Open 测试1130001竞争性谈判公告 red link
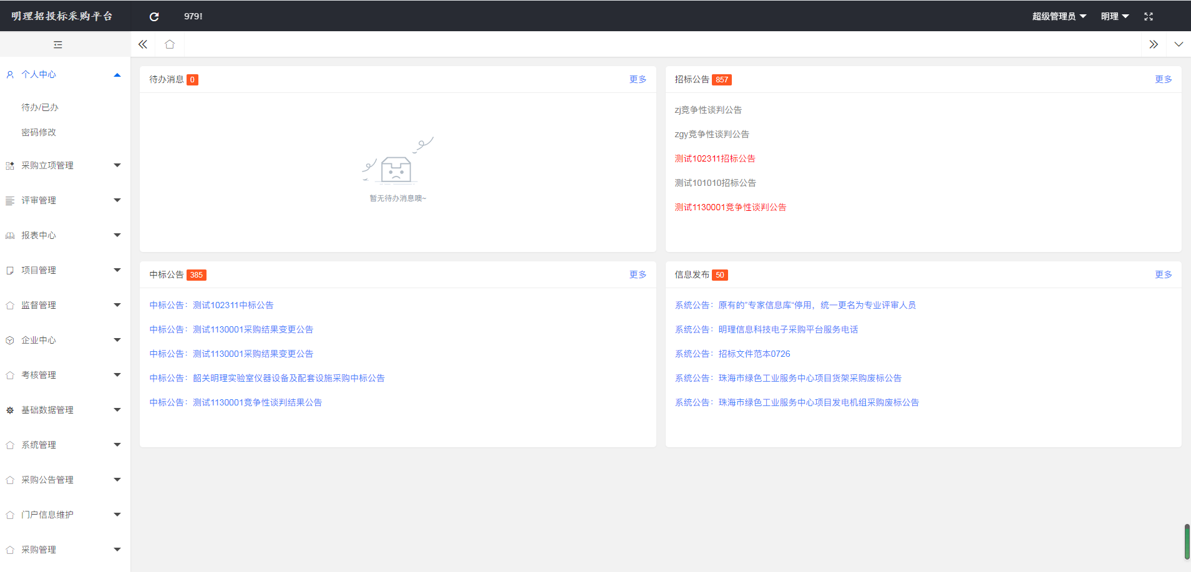The image size is (1191, 572). tap(731, 207)
